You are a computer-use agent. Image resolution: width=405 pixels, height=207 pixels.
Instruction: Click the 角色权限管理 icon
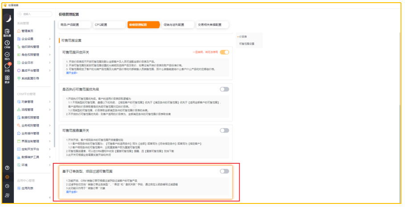point(19,55)
